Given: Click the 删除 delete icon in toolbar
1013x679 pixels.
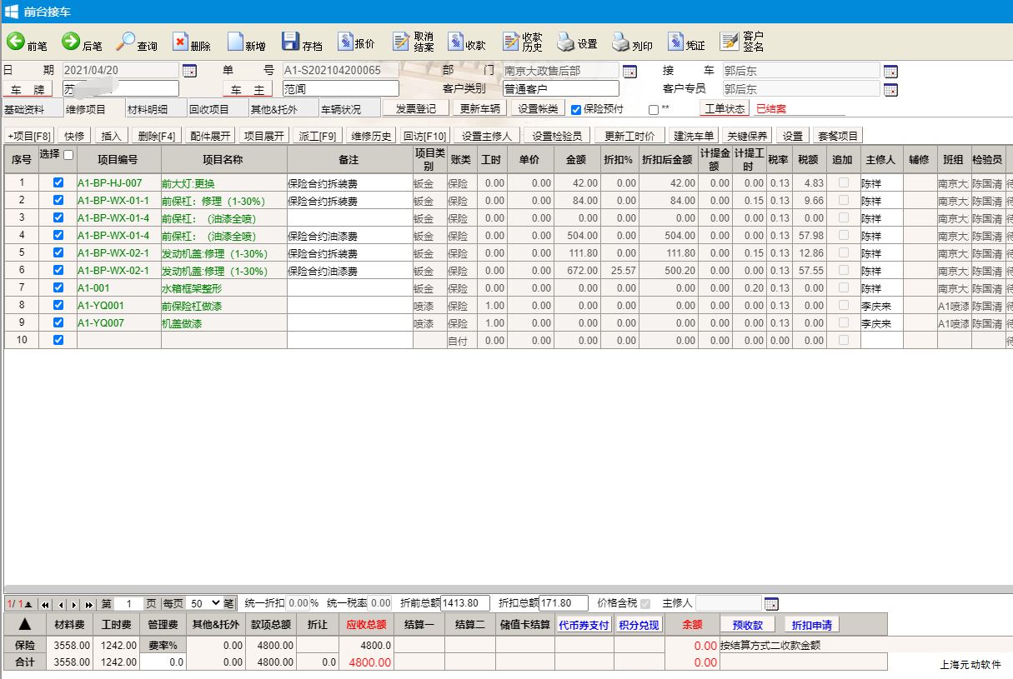Looking at the screenshot, I should coord(181,42).
